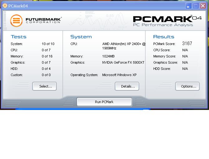
Task: Click the 'Graphics Score:' label
Action: (x=165, y=62)
